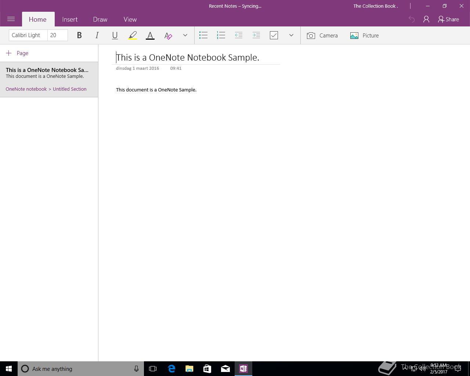Select the font size 20 box
The height and width of the screenshot is (376, 470).
coord(58,35)
